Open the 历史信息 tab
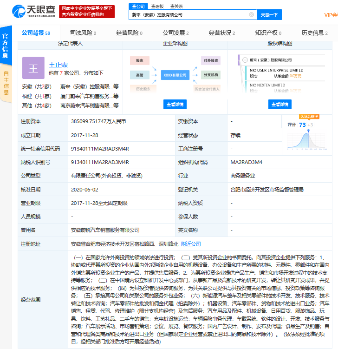338x349 pixels. pos(314,33)
